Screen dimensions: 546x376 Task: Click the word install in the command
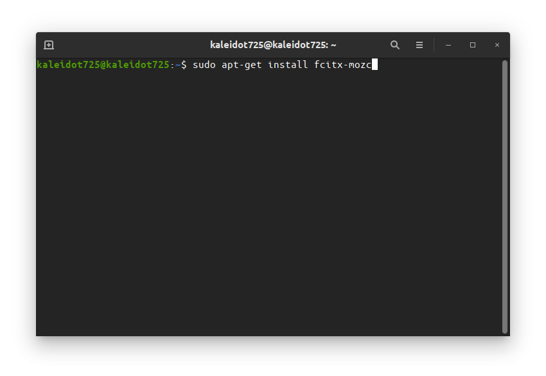click(288, 65)
